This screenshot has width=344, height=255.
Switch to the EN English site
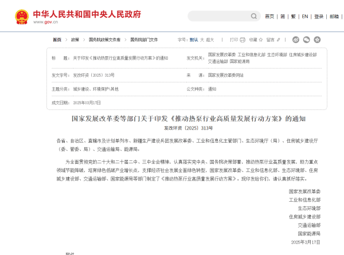(305, 17)
